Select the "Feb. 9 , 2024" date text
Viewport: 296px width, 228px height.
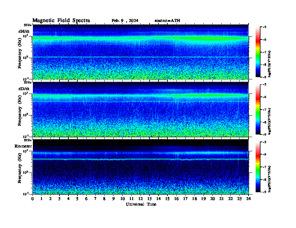tap(125, 21)
